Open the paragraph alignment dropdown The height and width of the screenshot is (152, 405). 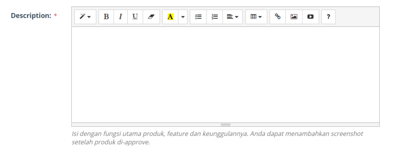tap(233, 17)
